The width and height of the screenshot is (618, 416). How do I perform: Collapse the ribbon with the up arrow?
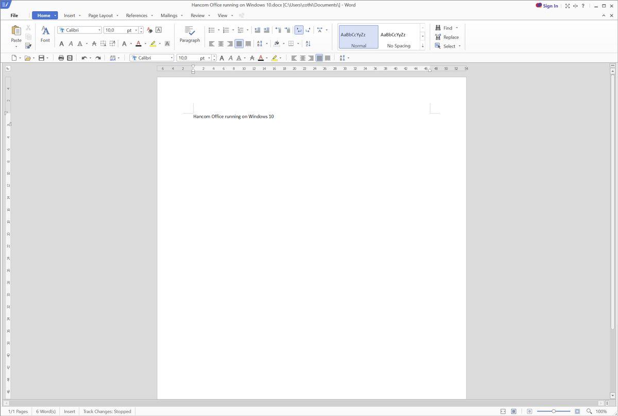(604, 15)
